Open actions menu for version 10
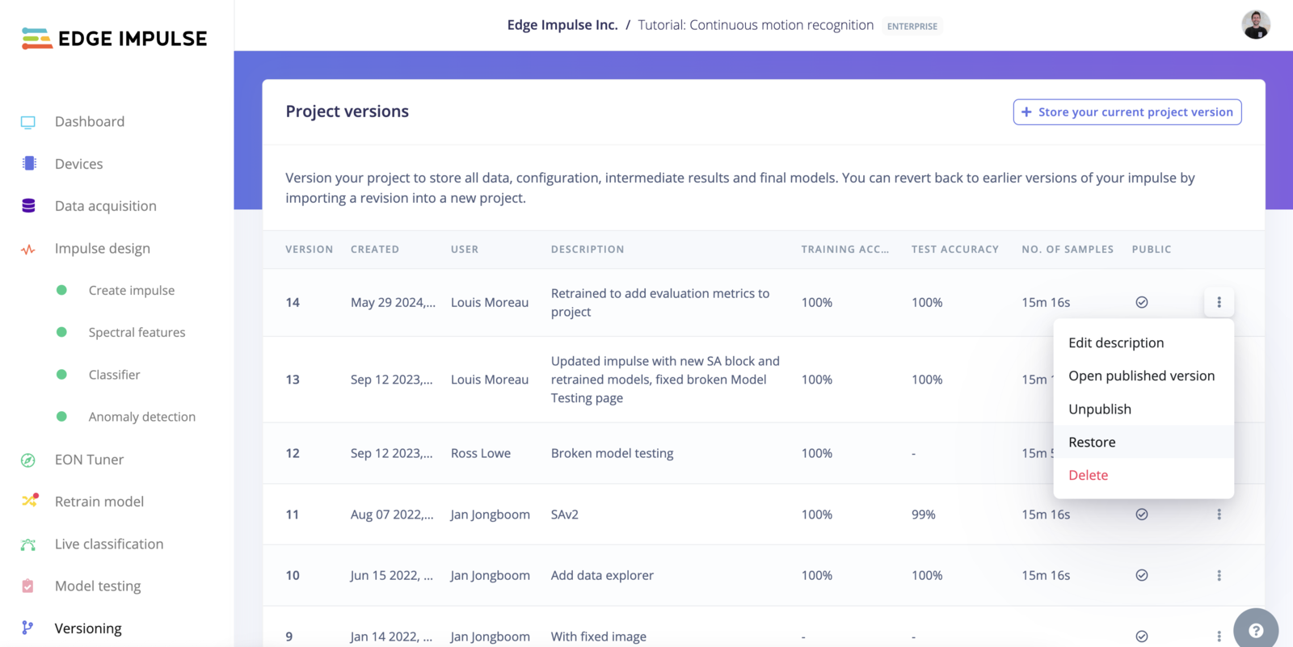This screenshot has height=647, width=1293. [x=1219, y=575]
